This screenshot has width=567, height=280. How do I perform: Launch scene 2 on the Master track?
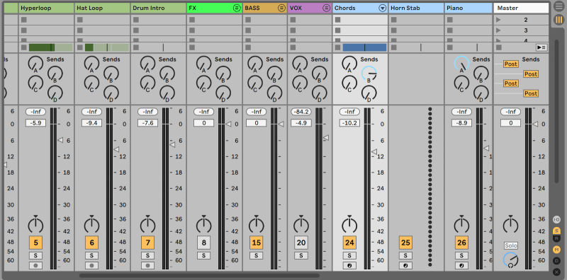pyautogui.click(x=498, y=20)
